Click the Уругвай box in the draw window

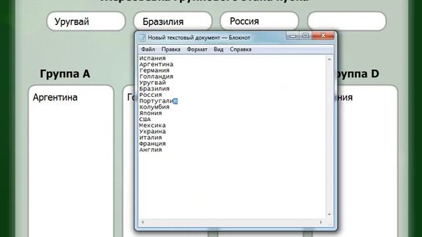pos(86,21)
